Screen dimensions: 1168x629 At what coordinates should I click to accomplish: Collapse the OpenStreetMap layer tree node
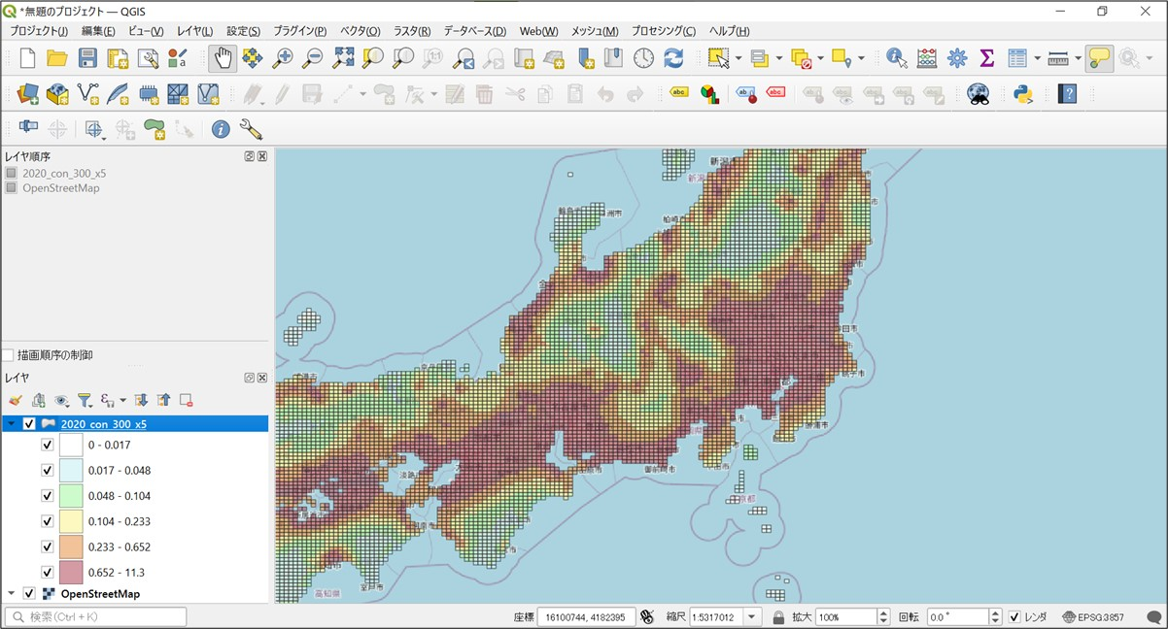coord(12,593)
